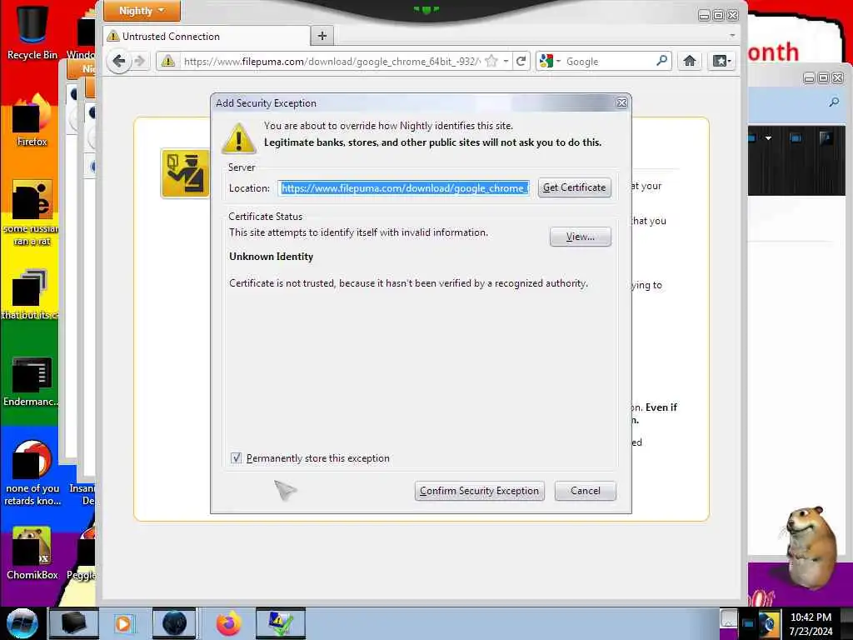Click the Back arrow in Nightly toolbar
Image resolution: width=853 pixels, height=640 pixels.
(x=119, y=61)
